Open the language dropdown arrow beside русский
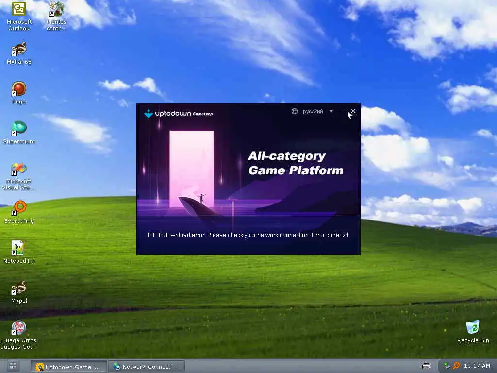497x373 pixels. tap(331, 111)
